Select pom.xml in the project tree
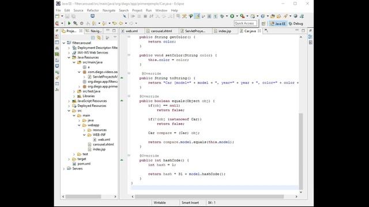 pyautogui.click(x=84, y=164)
